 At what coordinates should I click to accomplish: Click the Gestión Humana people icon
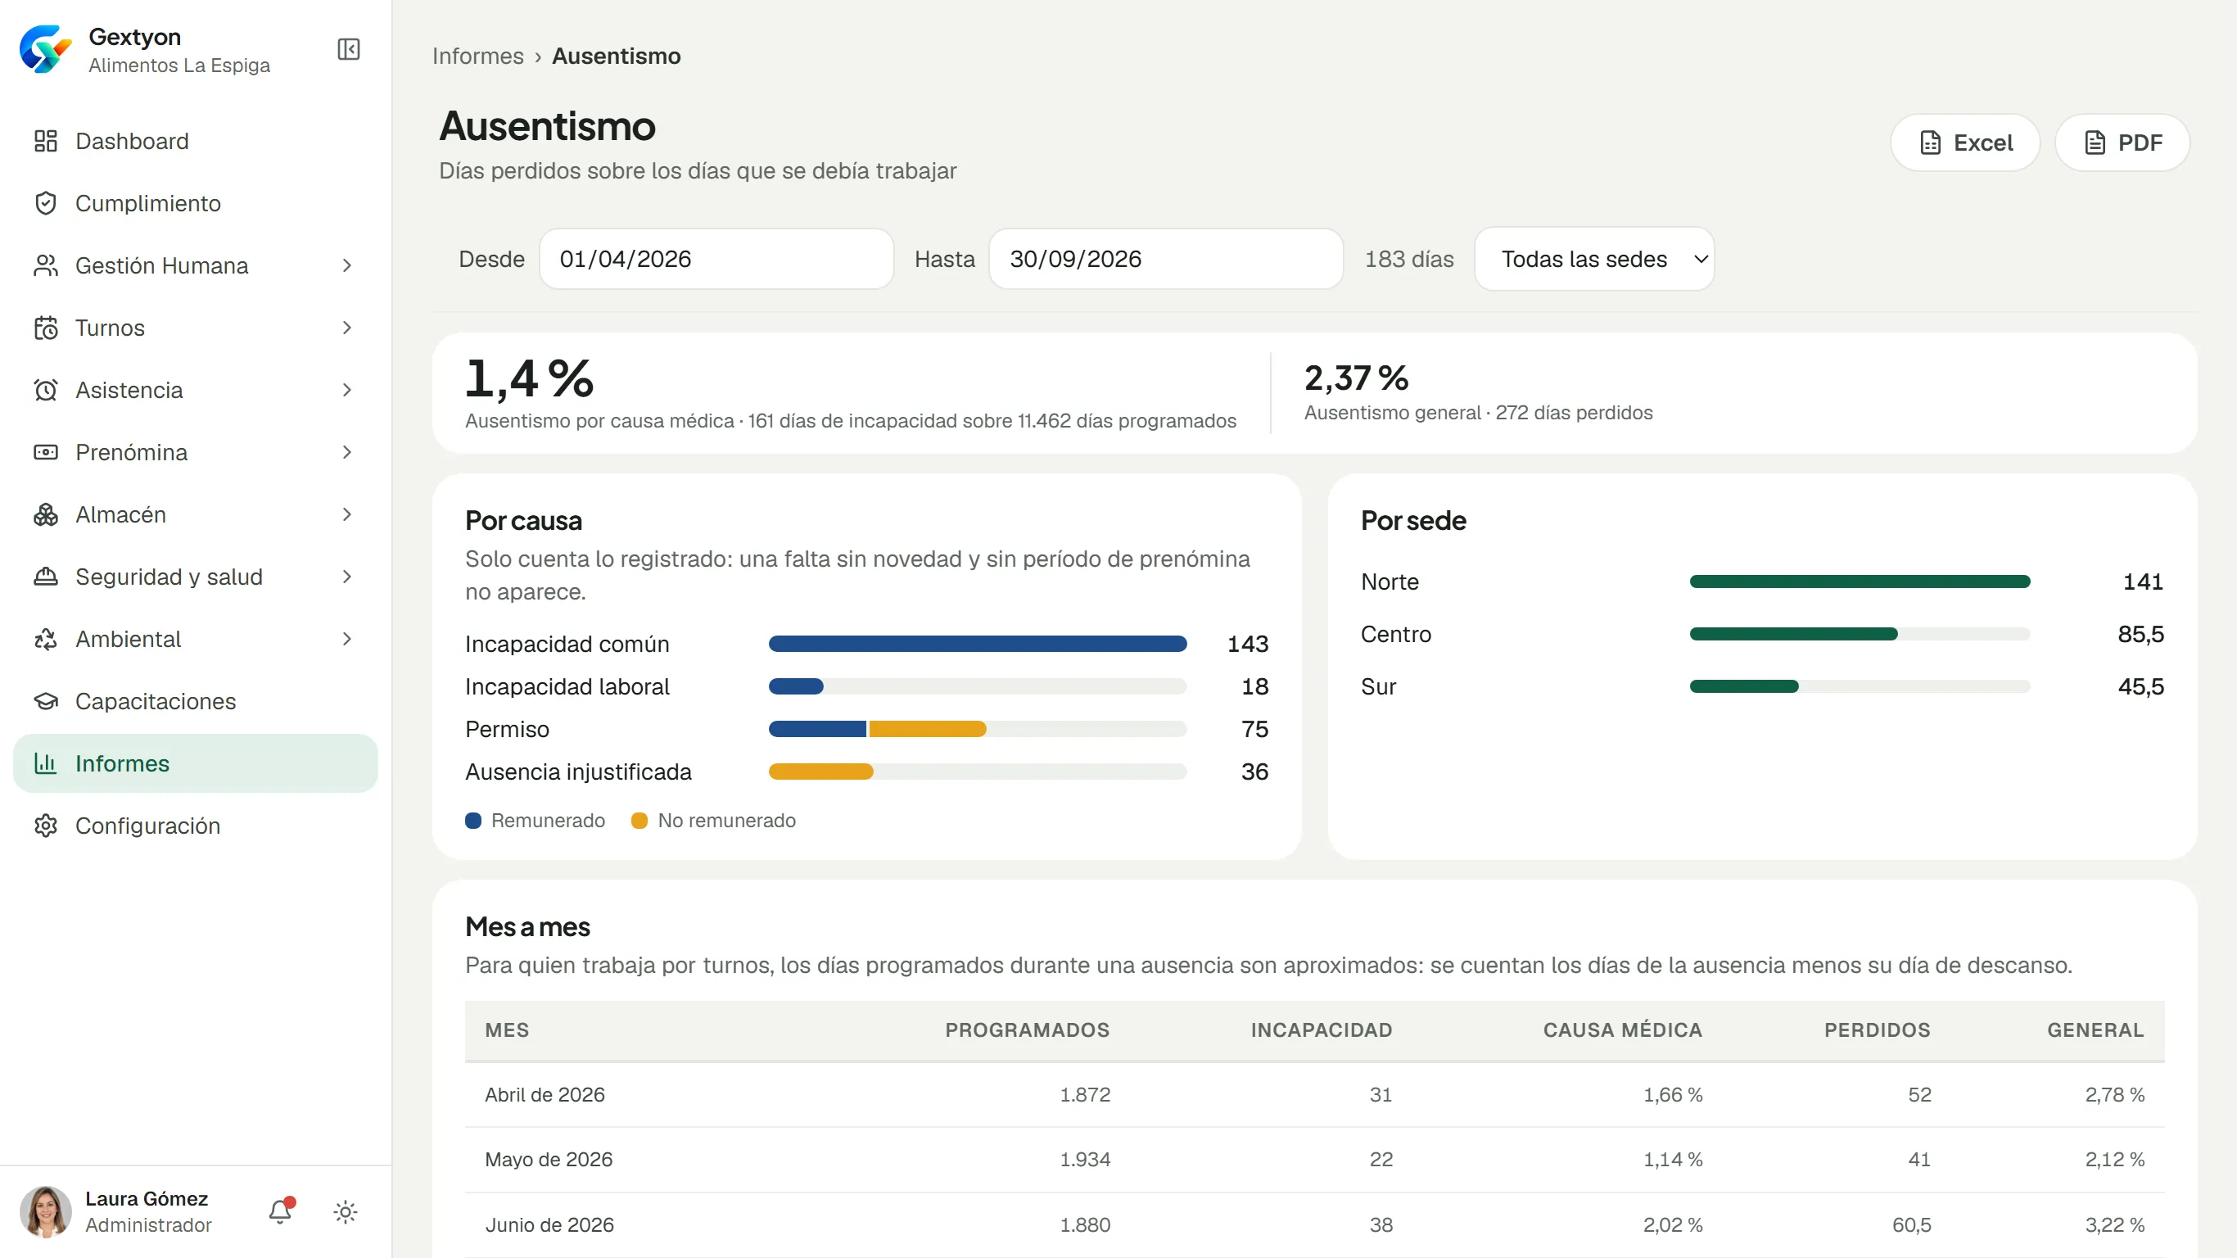(x=45, y=265)
